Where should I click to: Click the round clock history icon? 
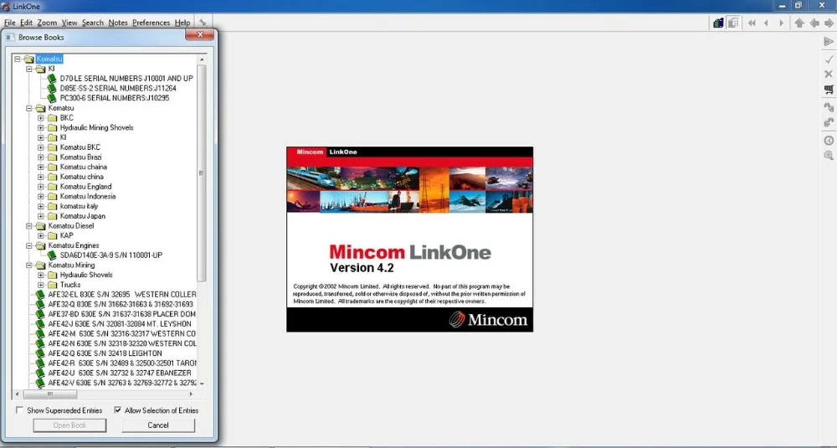coord(829,141)
